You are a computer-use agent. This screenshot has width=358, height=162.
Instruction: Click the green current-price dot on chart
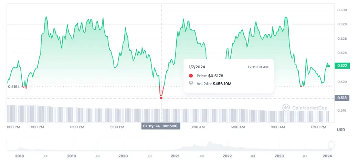point(328,66)
